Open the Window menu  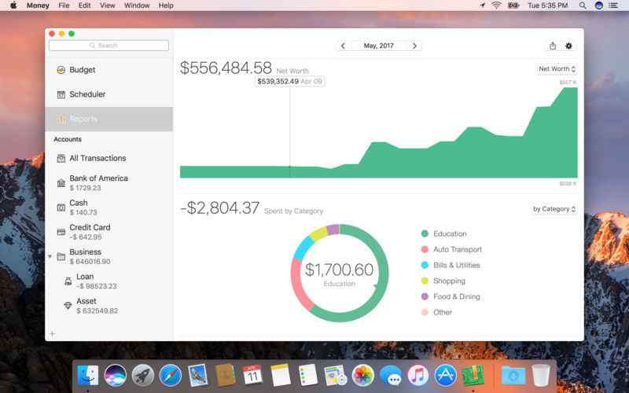click(137, 6)
